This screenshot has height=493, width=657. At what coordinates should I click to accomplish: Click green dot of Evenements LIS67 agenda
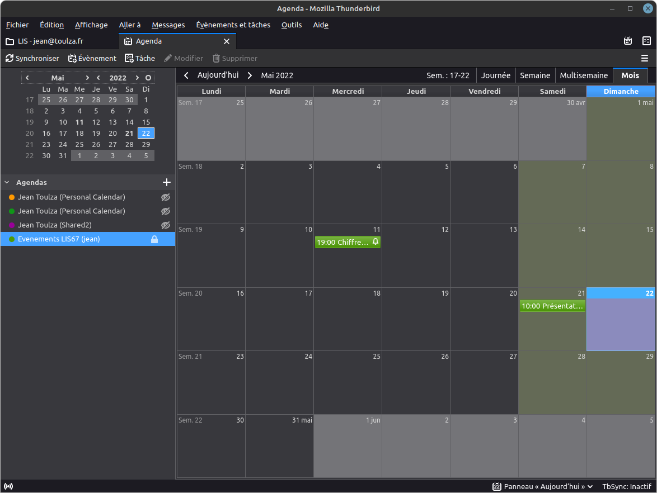tap(12, 239)
